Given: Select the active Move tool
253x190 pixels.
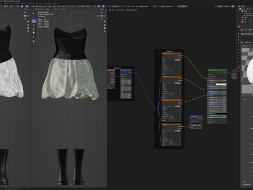Looking at the screenshot, I should coord(34,21).
